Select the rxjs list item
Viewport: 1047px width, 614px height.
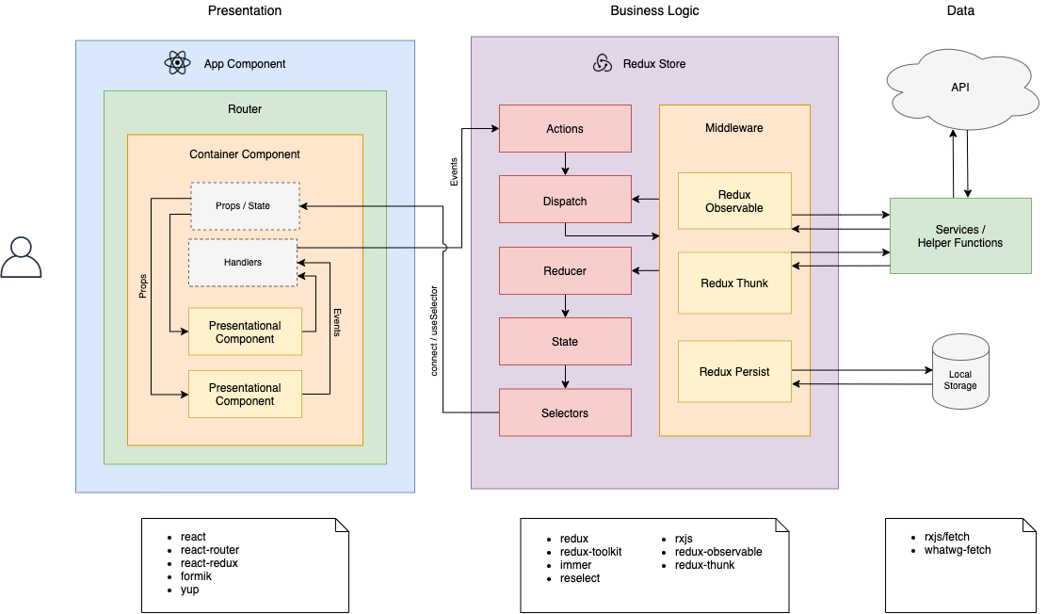[x=683, y=539]
